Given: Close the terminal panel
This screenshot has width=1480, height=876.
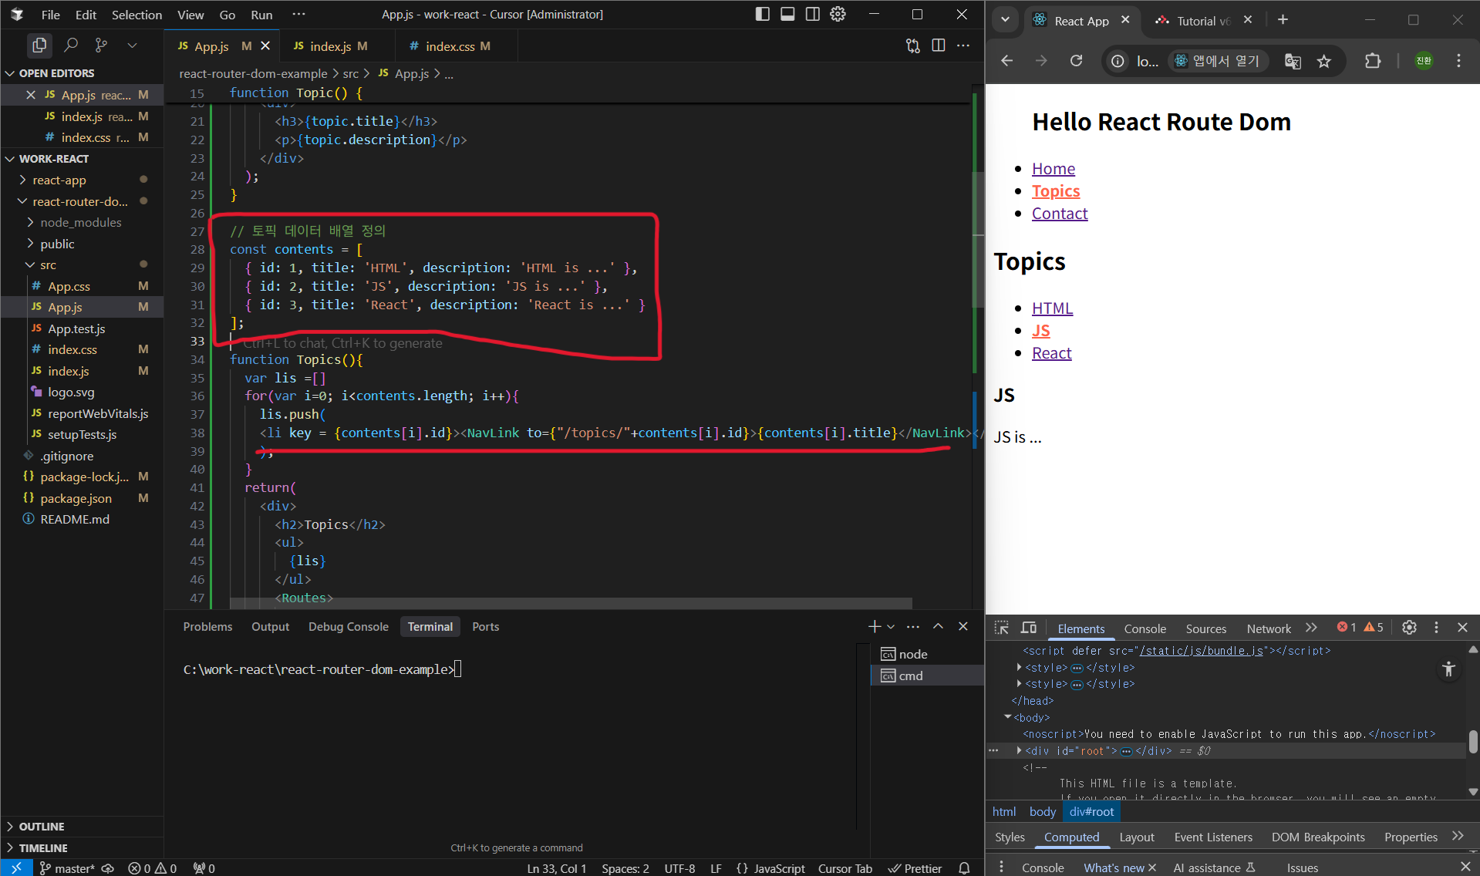Looking at the screenshot, I should point(963,627).
